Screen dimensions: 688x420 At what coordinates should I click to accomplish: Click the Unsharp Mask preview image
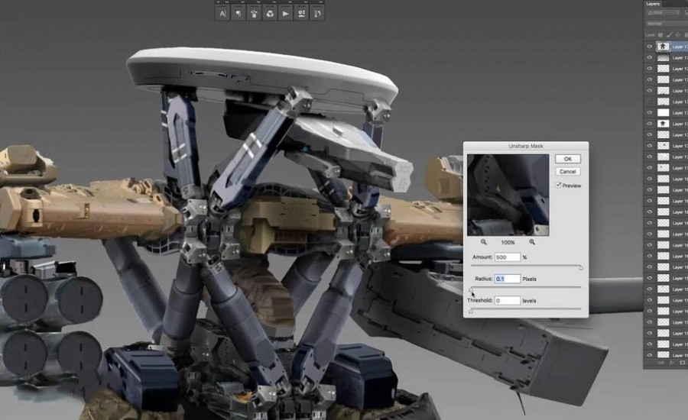(508, 195)
